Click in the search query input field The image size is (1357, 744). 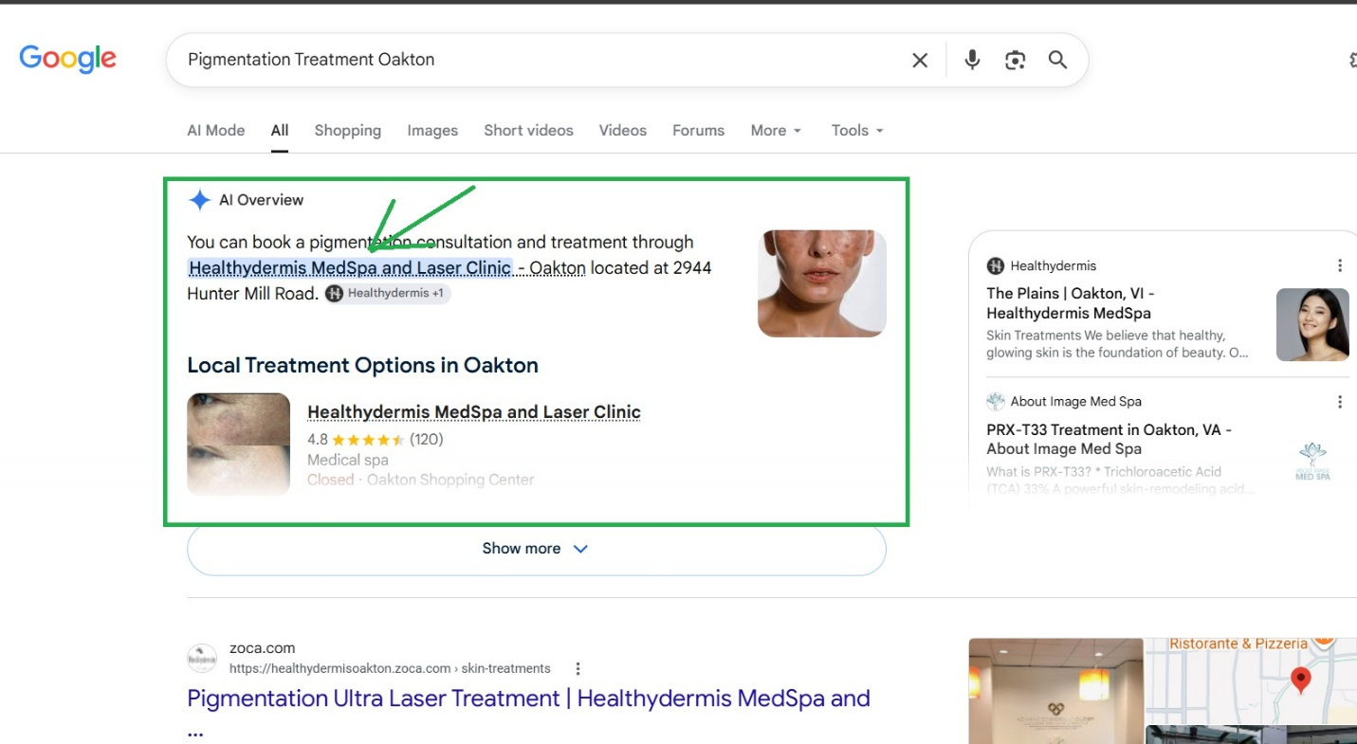tap(541, 60)
